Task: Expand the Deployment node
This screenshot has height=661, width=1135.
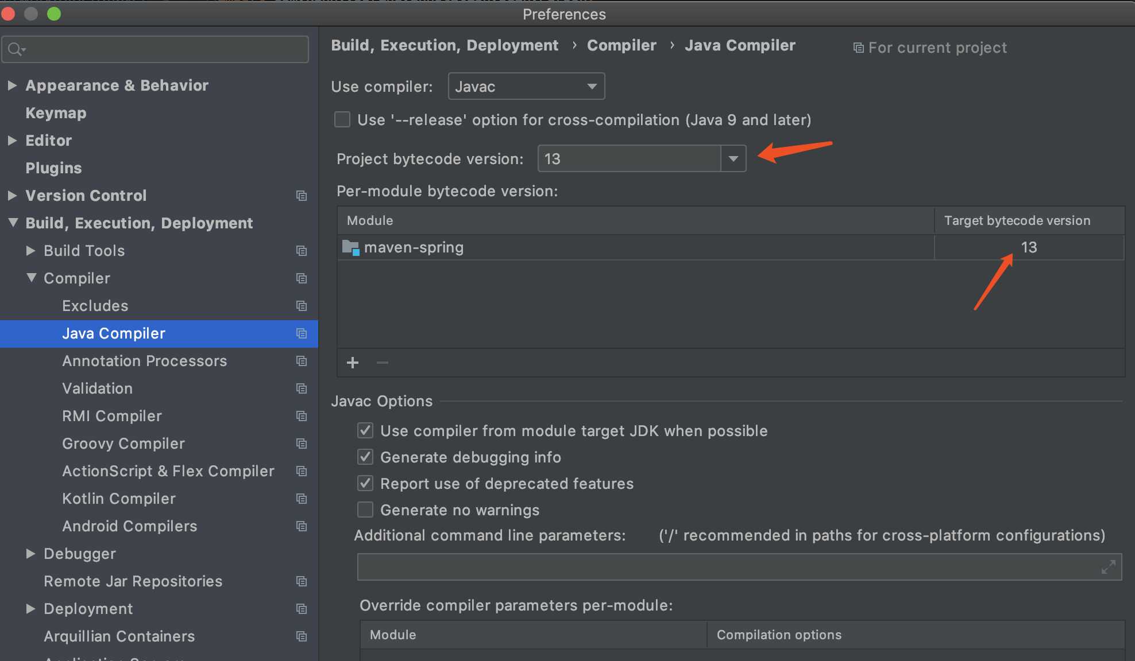Action: (31, 609)
